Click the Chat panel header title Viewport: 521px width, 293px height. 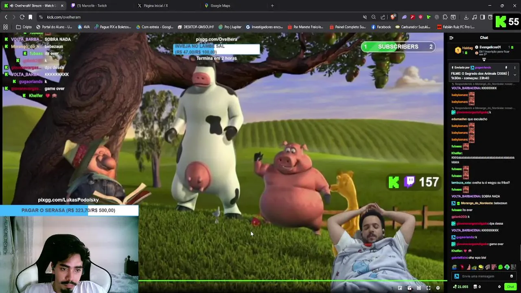click(484, 38)
